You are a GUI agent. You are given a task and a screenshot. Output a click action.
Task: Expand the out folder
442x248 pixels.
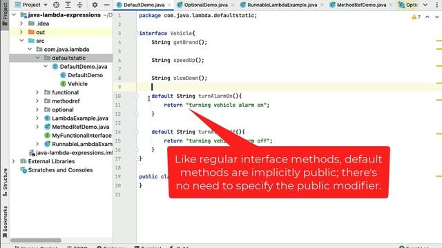(x=21, y=32)
